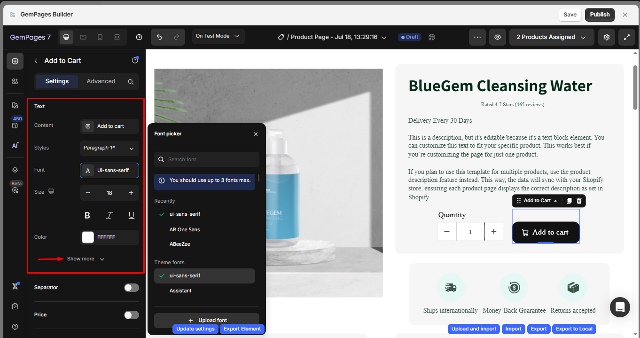Click the Bold text formatting icon

coord(87,215)
